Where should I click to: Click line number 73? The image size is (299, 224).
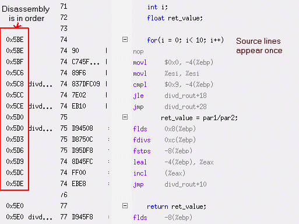tap(64, 29)
